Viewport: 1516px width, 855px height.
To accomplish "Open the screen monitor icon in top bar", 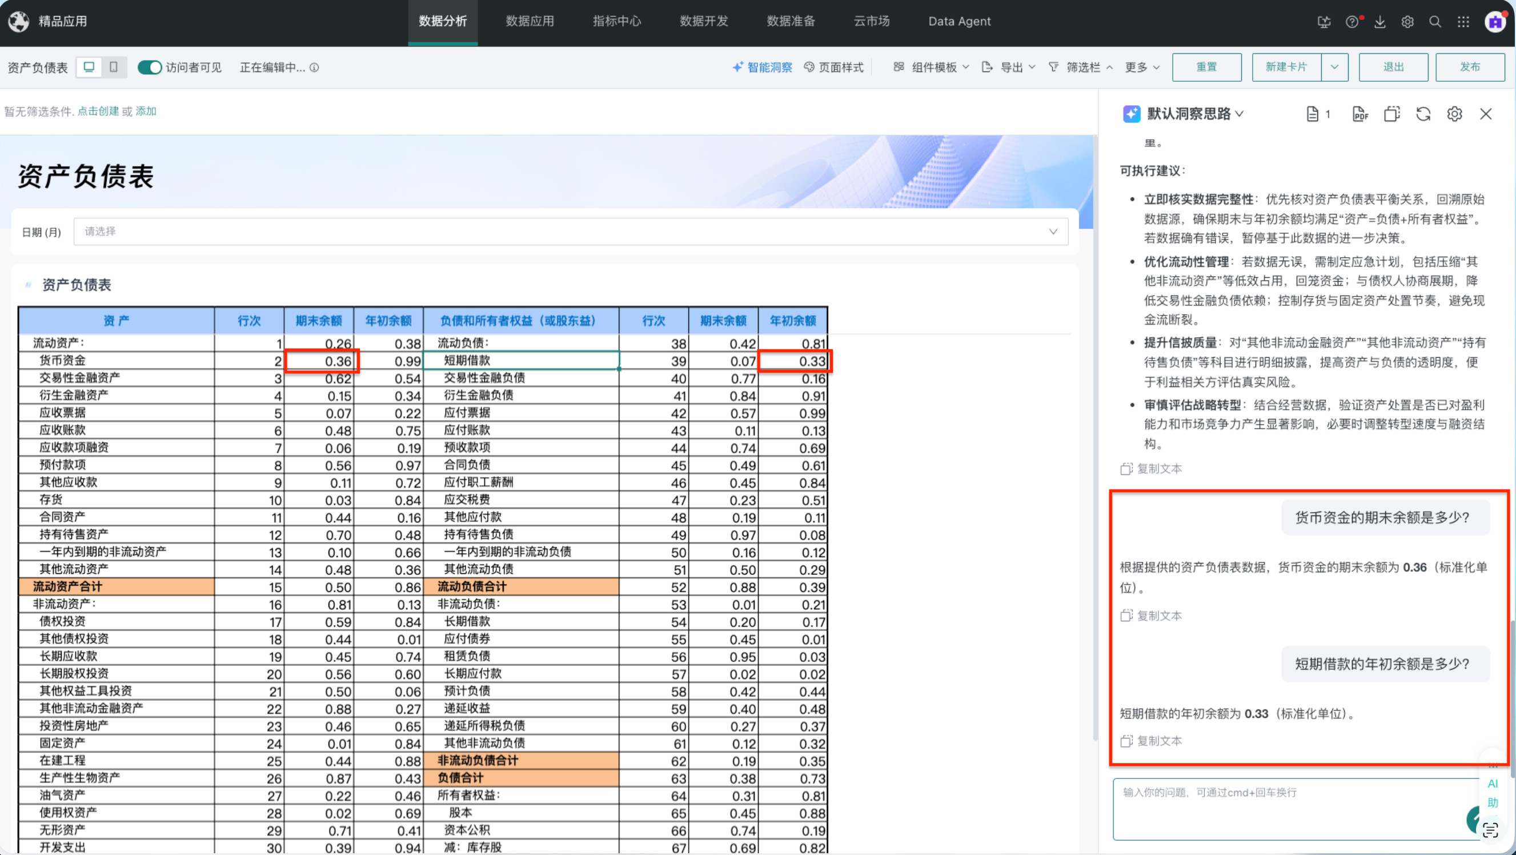I will click(1324, 22).
